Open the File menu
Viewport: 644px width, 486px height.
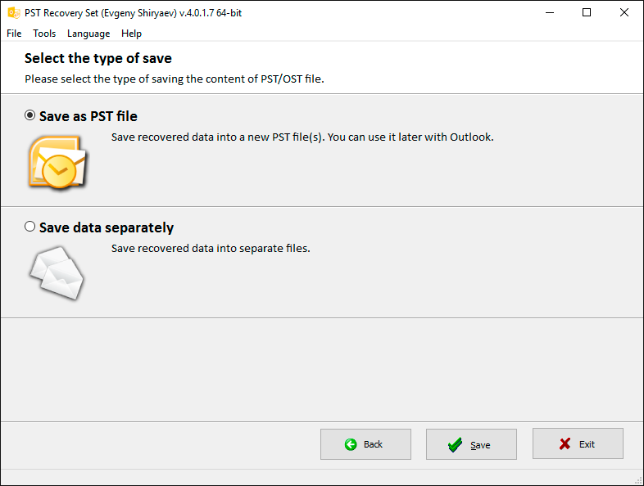[14, 34]
